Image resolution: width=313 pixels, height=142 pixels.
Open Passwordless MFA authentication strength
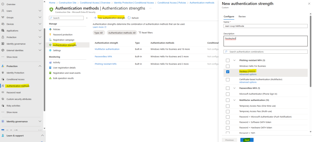103,56
